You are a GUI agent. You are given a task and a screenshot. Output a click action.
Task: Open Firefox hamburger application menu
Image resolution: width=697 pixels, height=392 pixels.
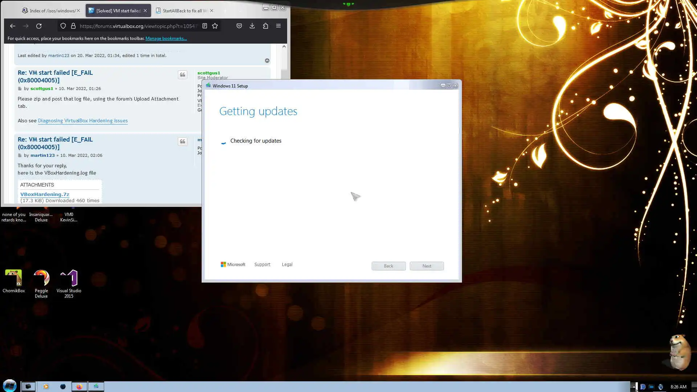click(278, 26)
